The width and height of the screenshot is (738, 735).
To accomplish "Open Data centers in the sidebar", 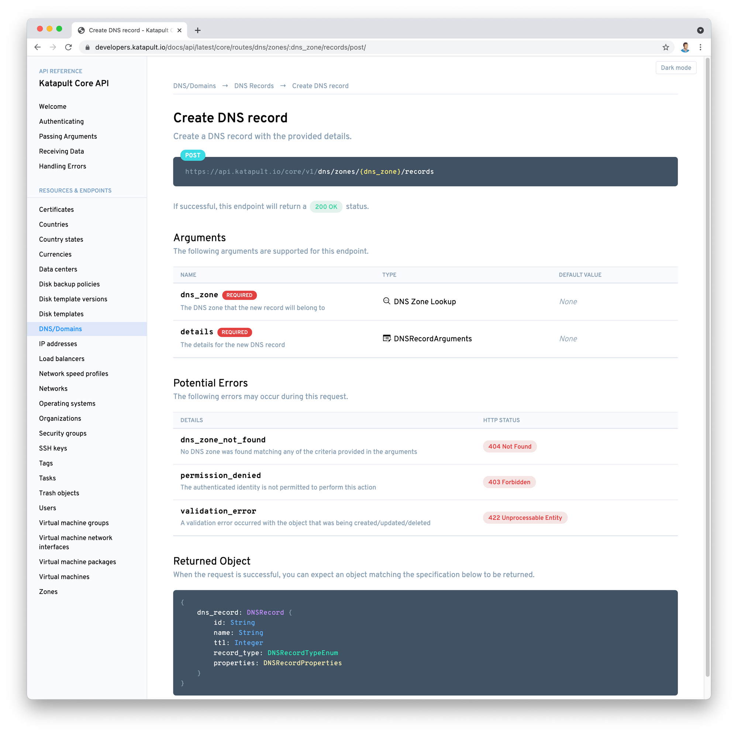I will [58, 269].
